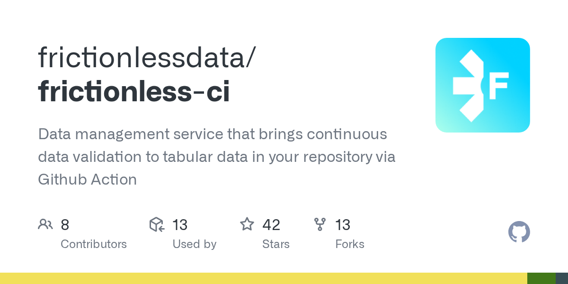This screenshot has width=568, height=284.
Task: Open the frictionlessdata owner name
Action: [147, 57]
